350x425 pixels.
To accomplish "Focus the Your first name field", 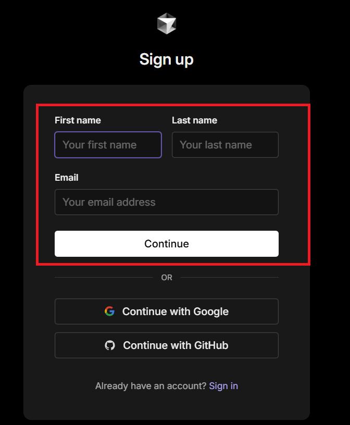I will (x=108, y=145).
